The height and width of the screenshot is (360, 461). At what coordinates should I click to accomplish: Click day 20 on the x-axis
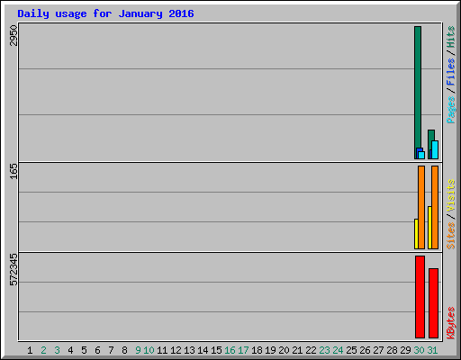pos(284,350)
